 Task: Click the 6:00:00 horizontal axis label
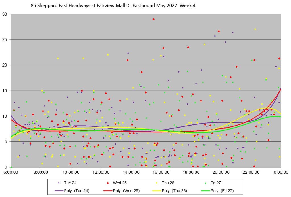11,172
